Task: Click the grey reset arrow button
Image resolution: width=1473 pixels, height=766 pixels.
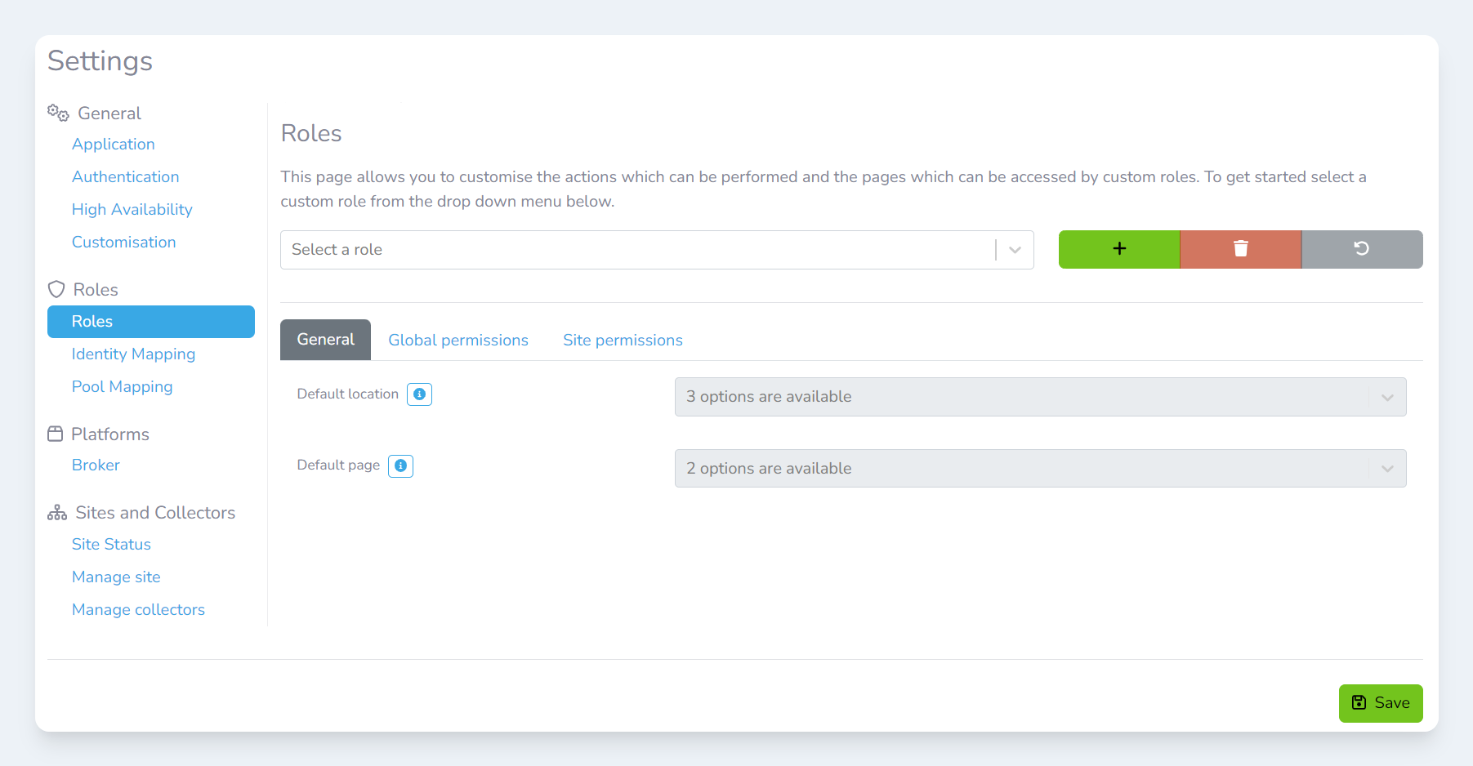Action: click(x=1361, y=249)
